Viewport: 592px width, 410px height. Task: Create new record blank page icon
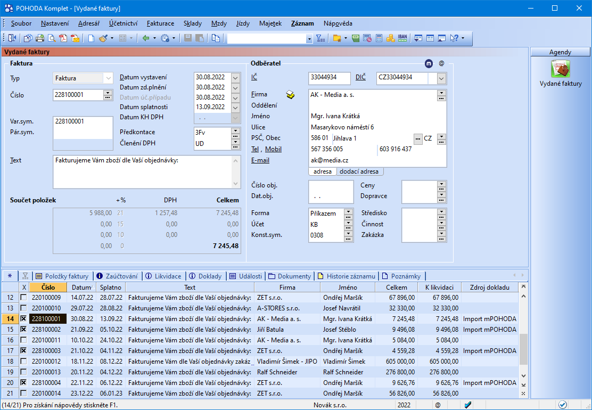tap(91, 38)
